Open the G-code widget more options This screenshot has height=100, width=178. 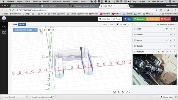pyautogui.click(x=175, y=34)
